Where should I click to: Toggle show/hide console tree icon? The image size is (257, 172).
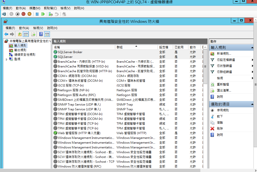click(x=26, y=34)
